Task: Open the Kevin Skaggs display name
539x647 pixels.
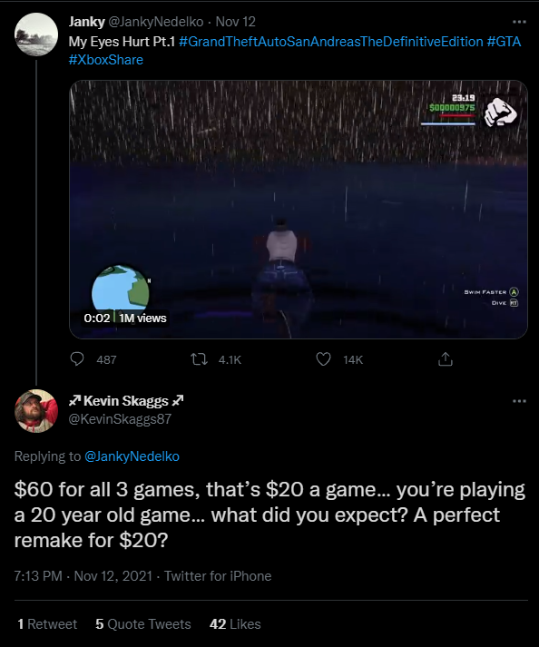Action: pyautogui.click(x=126, y=401)
